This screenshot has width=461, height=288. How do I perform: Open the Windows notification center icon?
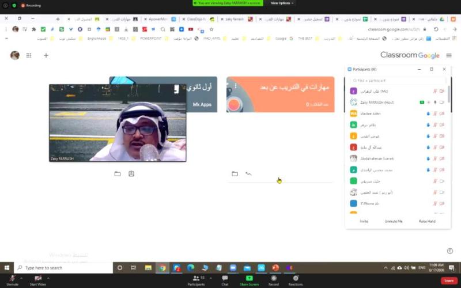coord(451,268)
